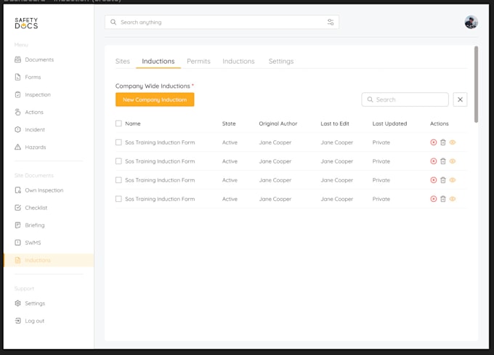Image resolution: width=494 pixels, height=355 pixels.
Task: Open the Incident section
Action: pyautogui.click(x=30, y=130)
